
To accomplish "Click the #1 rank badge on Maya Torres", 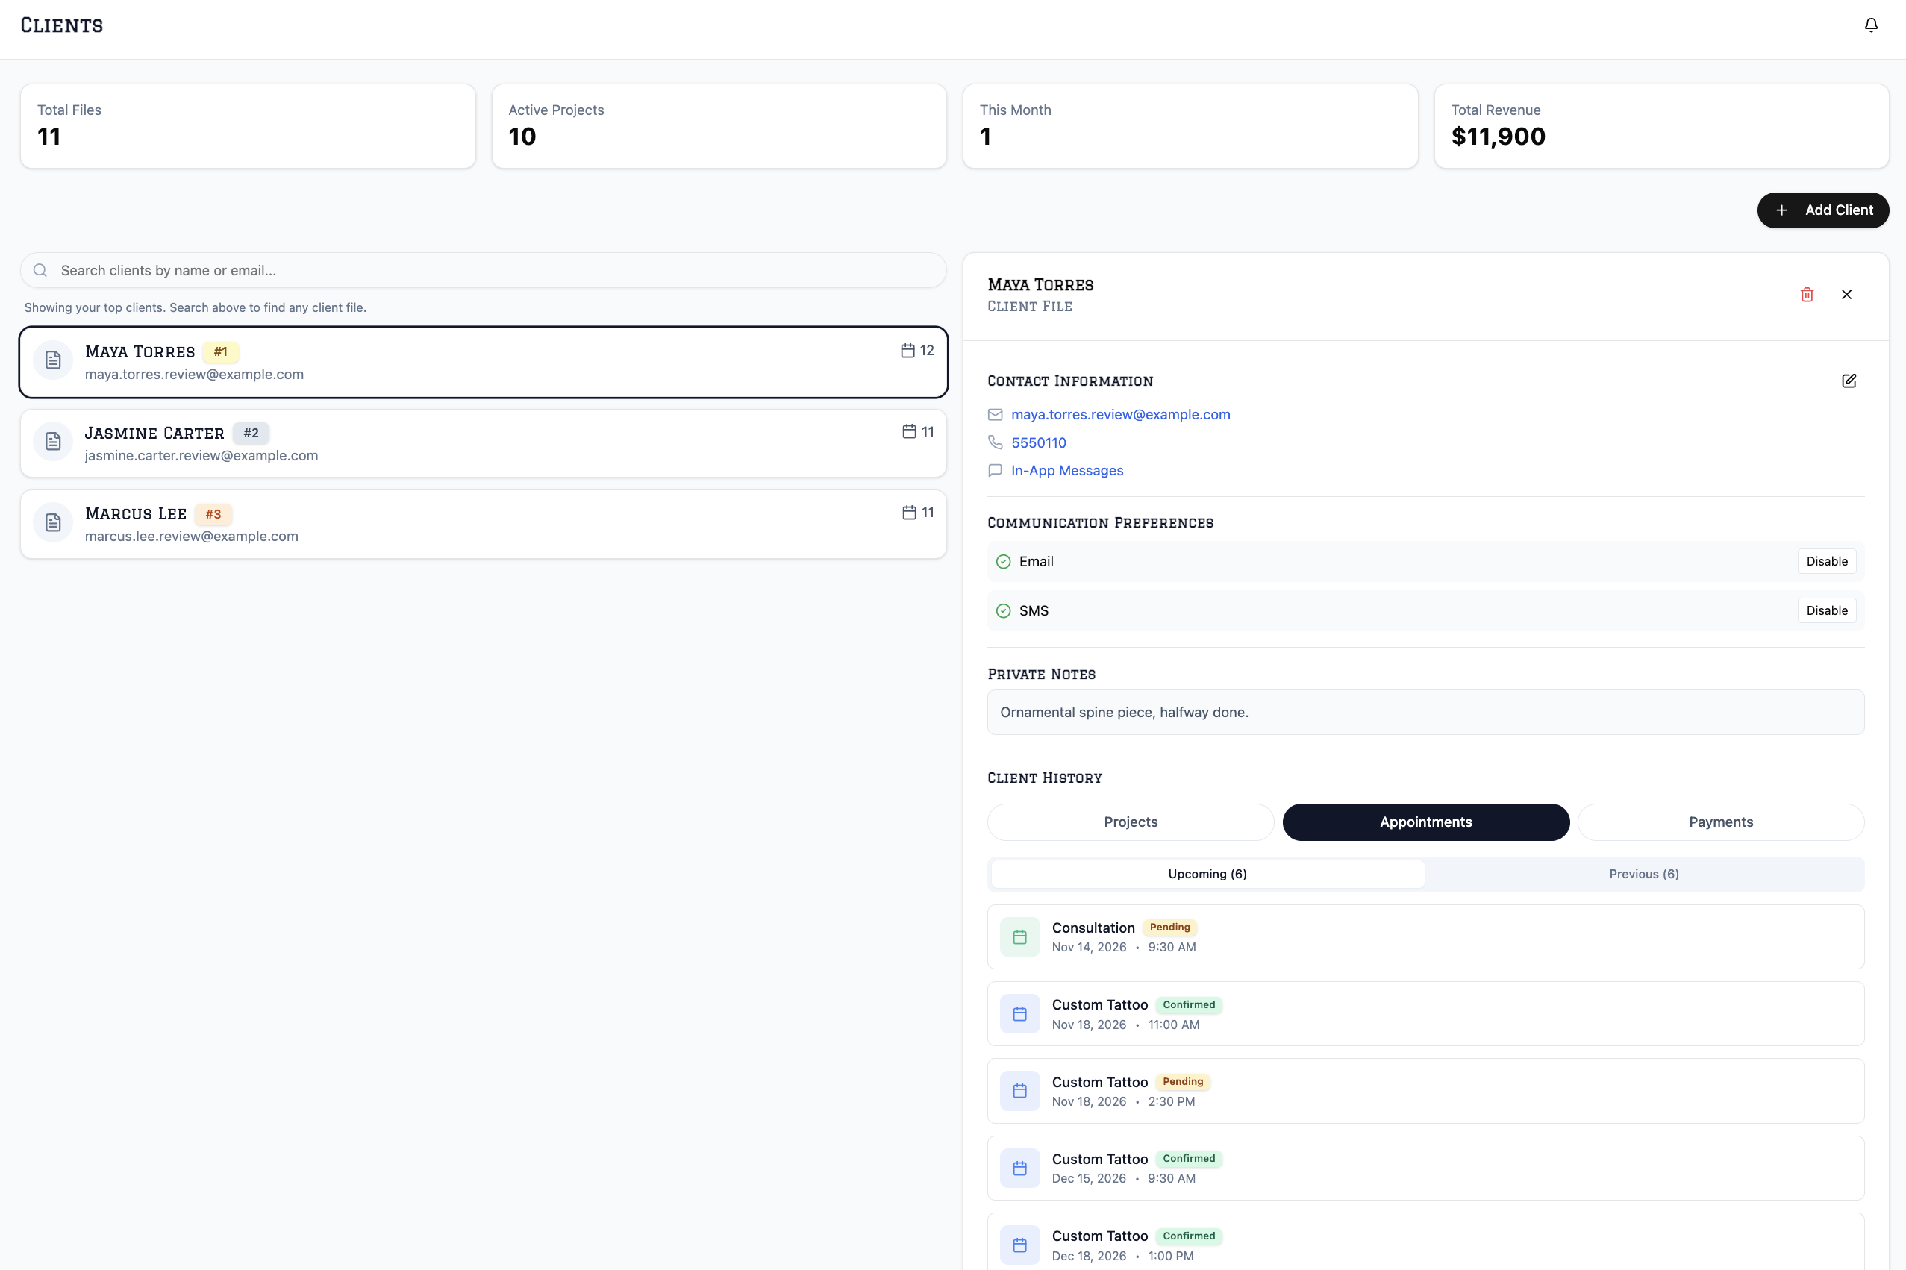I will (x=220, y=351).
